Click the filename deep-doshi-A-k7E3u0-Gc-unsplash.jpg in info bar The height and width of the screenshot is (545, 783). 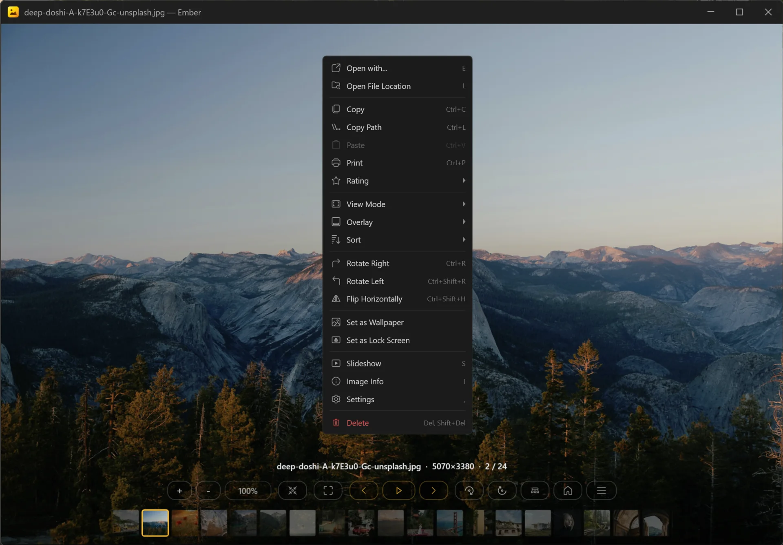tap(349, 466)
